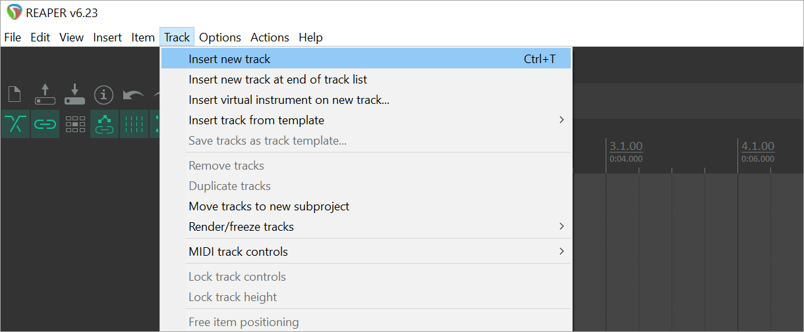The width and height of the screenshot is (804, 332).
Task: Click the grid lines toolbar icon
Action: pos(134,124)
